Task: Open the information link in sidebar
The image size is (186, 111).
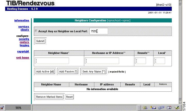Action: (x=22, y=20)
